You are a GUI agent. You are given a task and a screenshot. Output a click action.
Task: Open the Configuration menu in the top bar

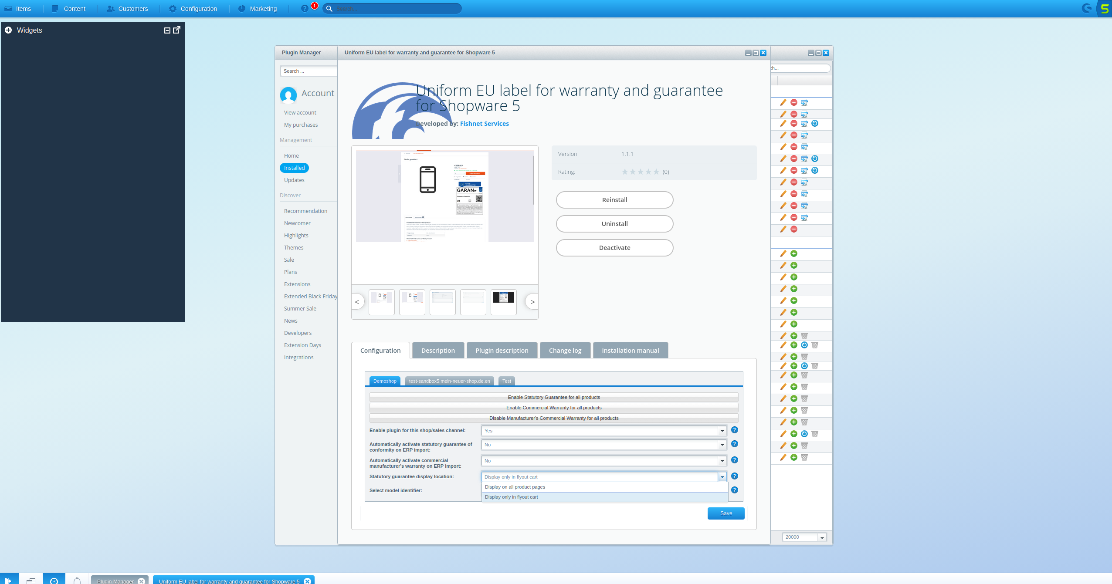click(193, 9)
